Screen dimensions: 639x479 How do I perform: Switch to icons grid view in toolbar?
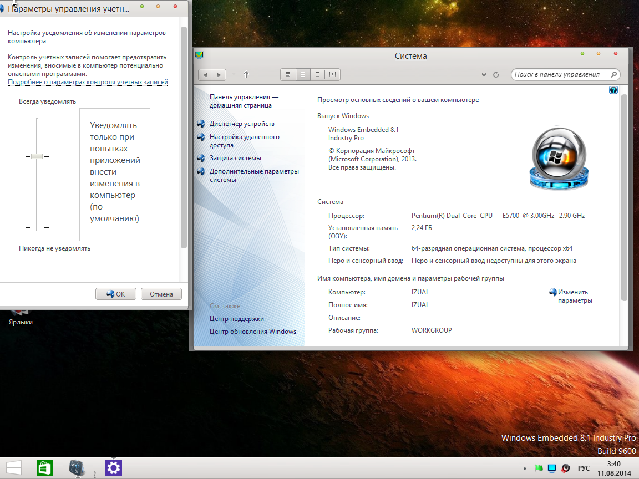(288, 74)
